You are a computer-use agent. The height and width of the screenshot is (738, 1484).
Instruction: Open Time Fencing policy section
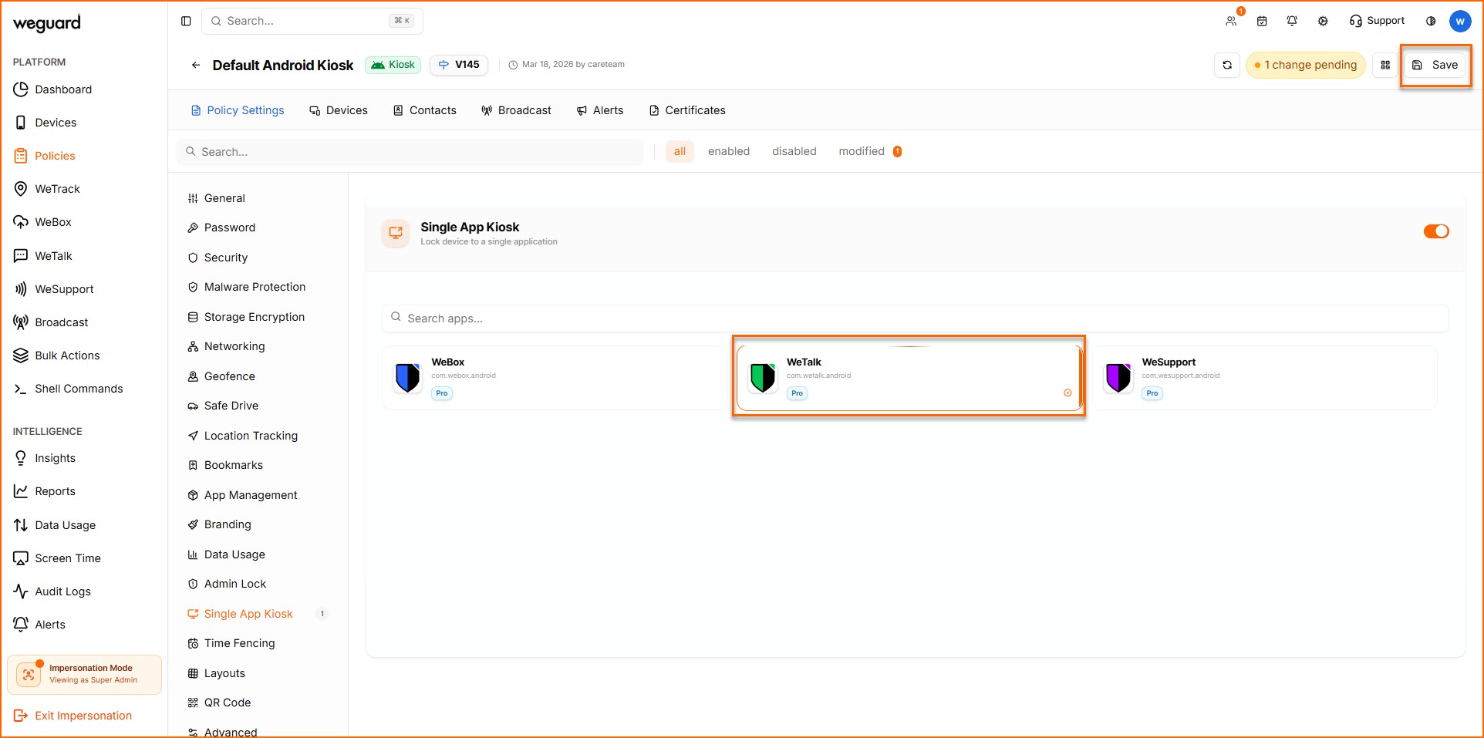[239, 643]
